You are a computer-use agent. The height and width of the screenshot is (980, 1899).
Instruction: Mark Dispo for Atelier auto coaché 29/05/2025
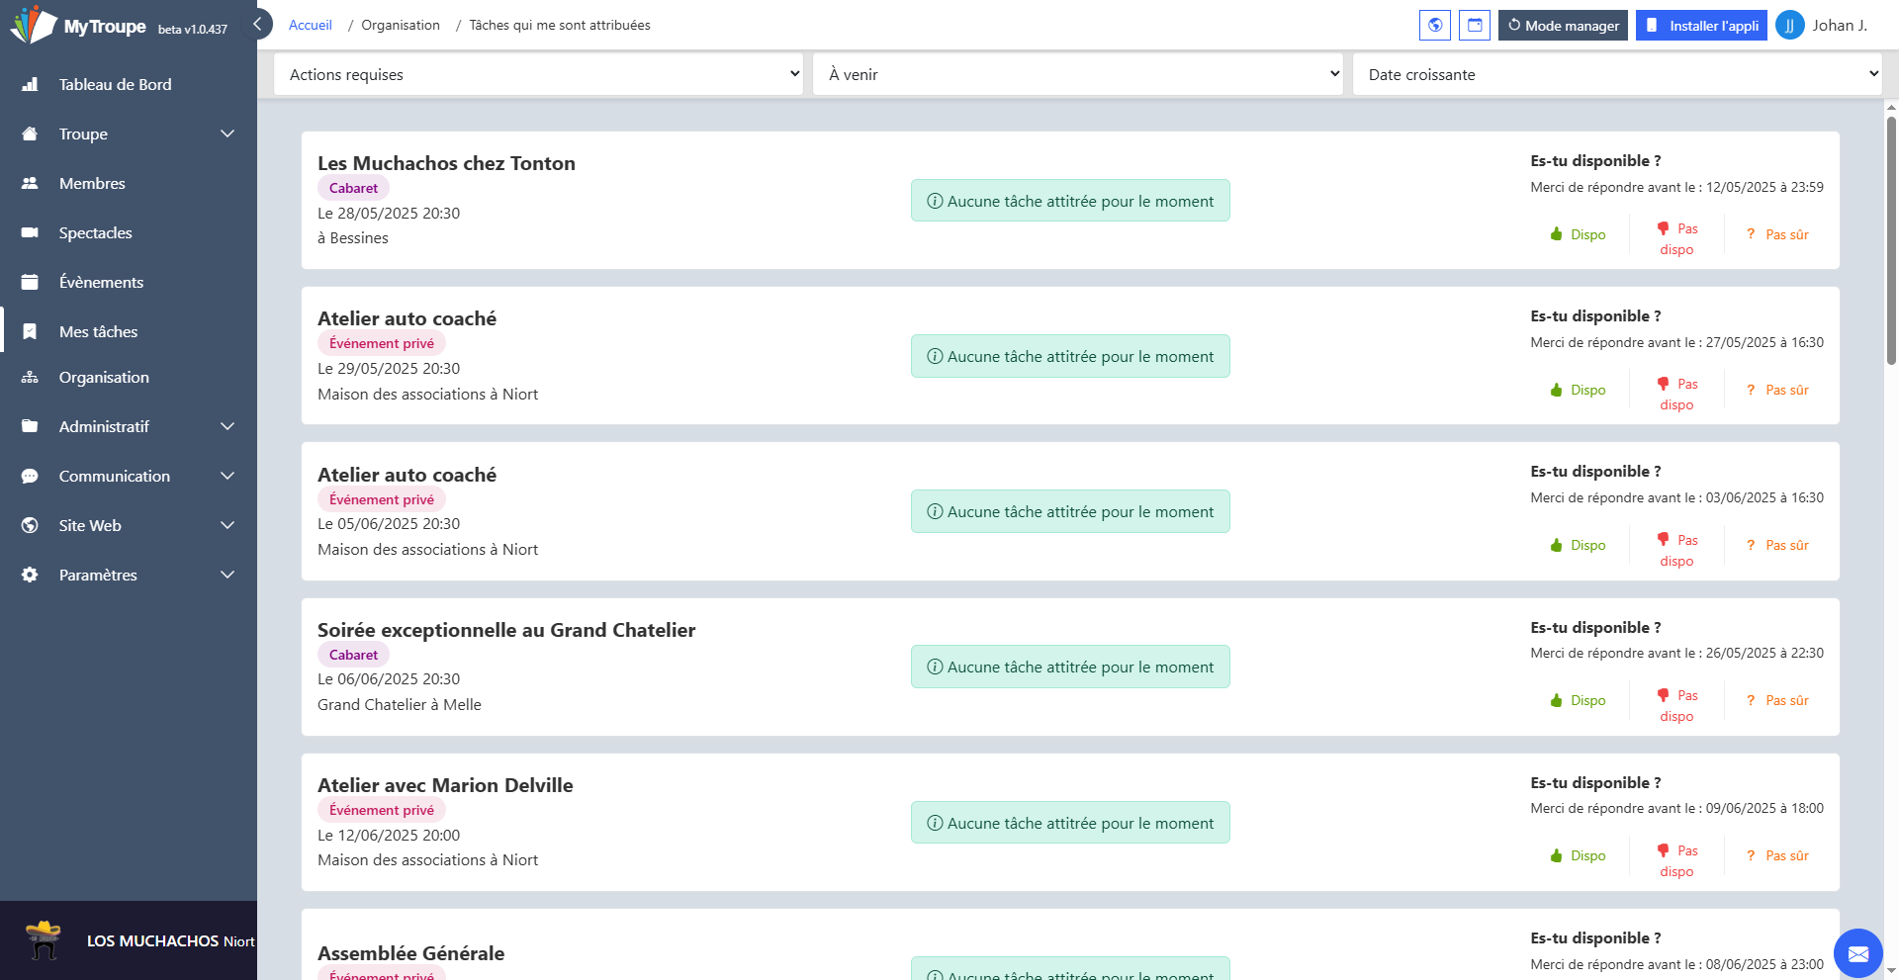(x=1579, y=390)
